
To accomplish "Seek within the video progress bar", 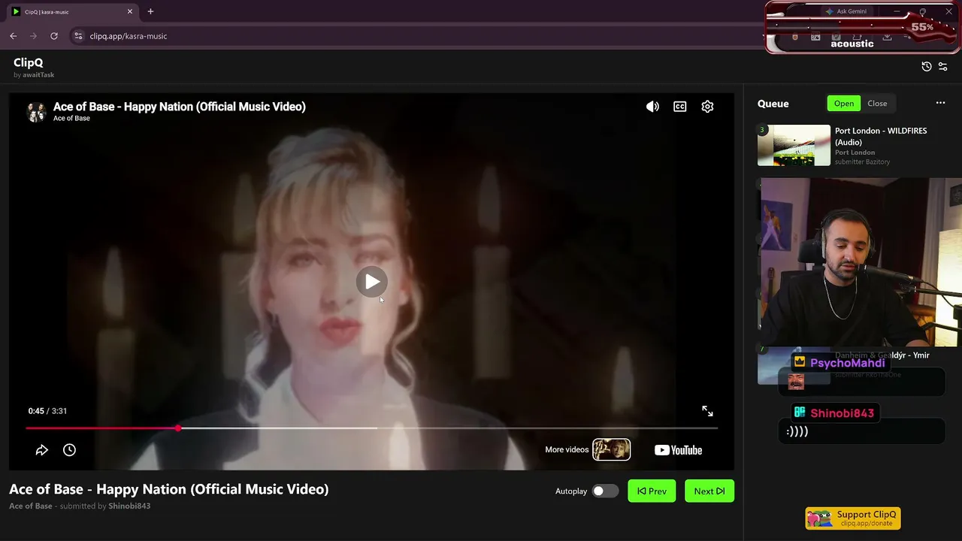I will click(x=371, y=428).
